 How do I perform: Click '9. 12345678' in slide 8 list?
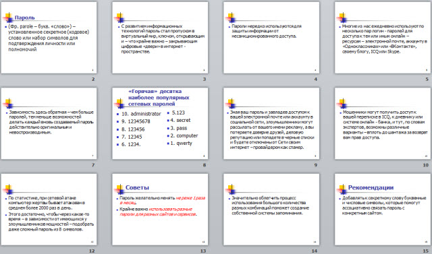coord(136,121)
